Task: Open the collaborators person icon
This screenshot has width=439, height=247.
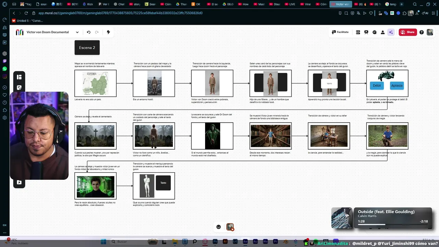Action: click(x=383, y=32)
